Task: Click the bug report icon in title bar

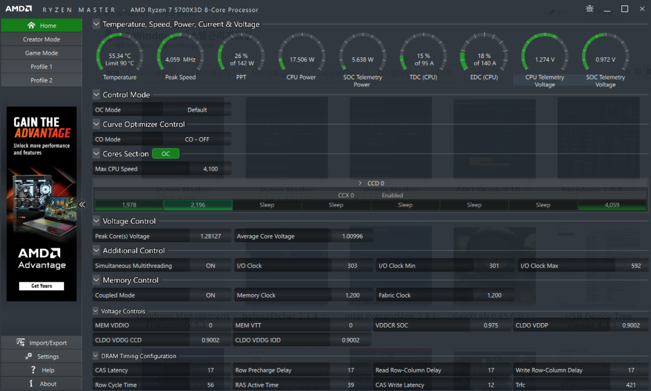Action: click(589, 9)
